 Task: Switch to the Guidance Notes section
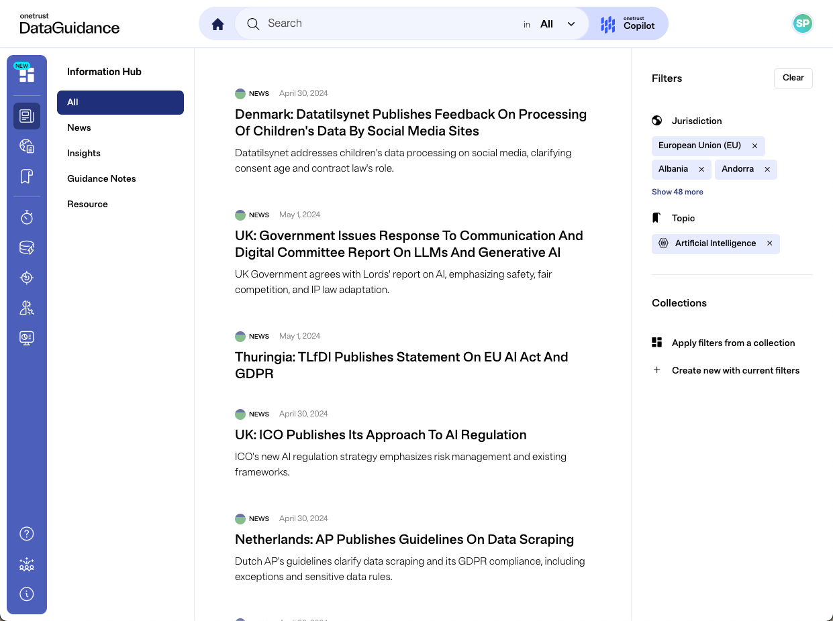(x=101, y=178)
